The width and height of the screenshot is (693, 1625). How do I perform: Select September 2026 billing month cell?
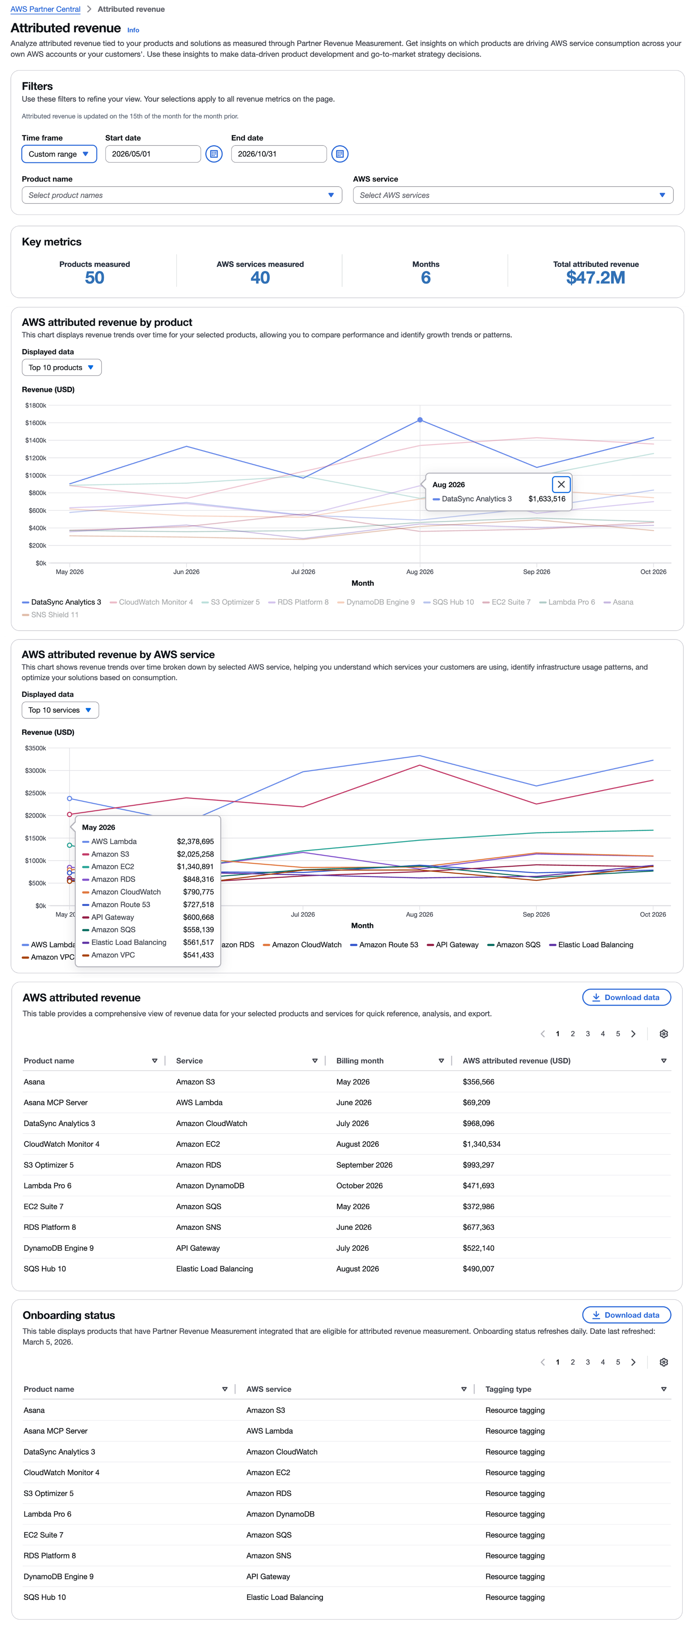tap(365, 1164)
